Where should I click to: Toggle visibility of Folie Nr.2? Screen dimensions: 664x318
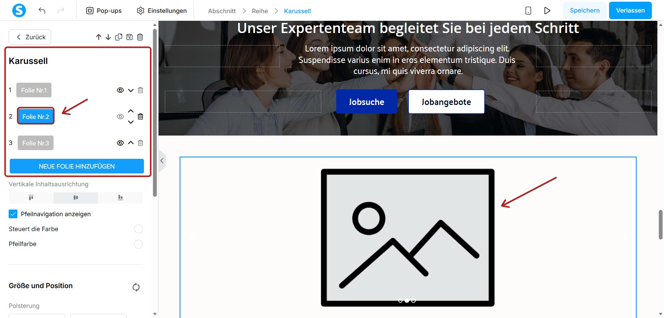click(x=120, y=117)
